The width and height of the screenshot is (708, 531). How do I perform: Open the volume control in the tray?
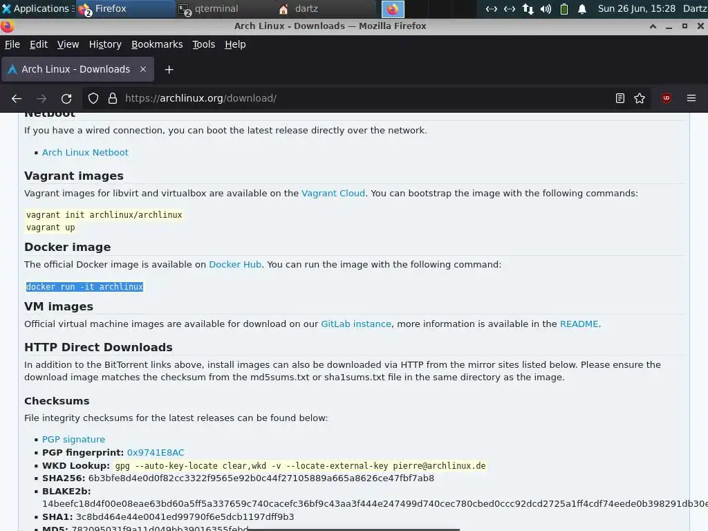[546, 9]
